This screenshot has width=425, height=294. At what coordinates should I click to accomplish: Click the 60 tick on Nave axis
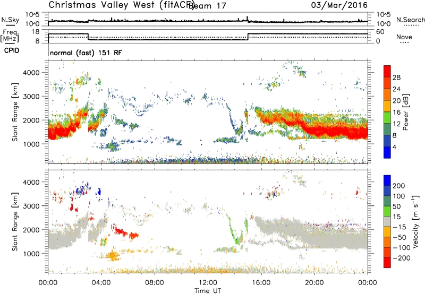(x=380, y=32)
